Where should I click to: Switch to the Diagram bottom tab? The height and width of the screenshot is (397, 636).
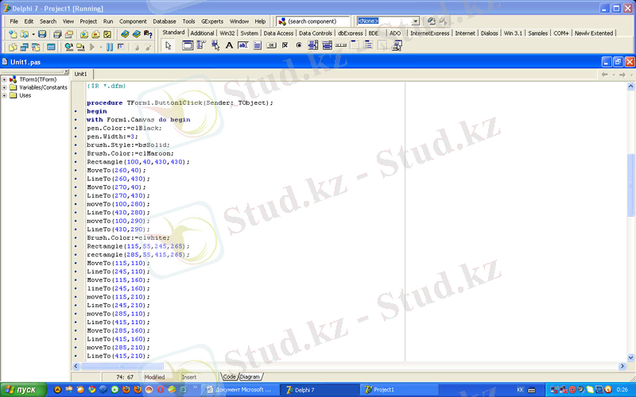250,376
